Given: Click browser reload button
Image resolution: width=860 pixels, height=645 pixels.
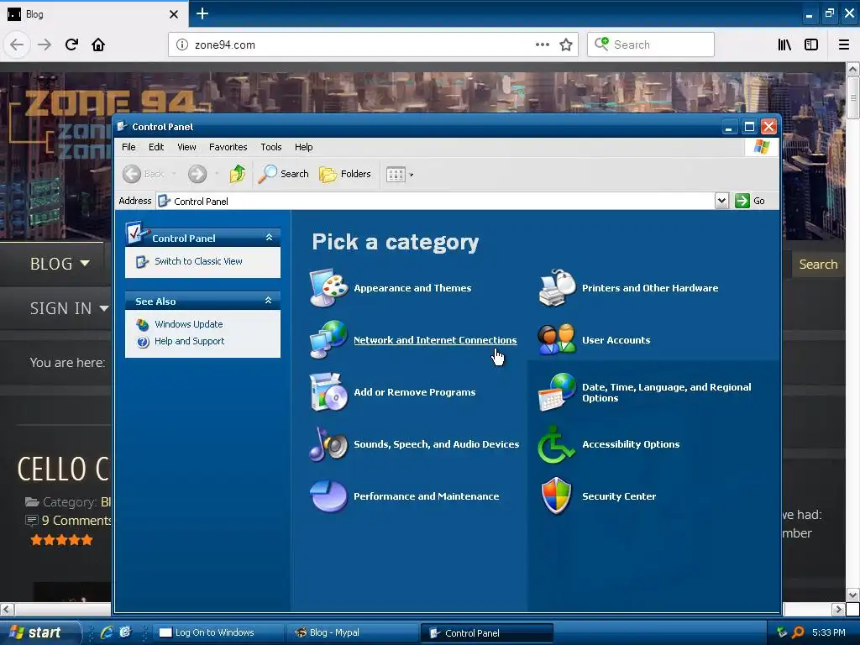Looking at the screenshot, I should (x=71, y=45).
